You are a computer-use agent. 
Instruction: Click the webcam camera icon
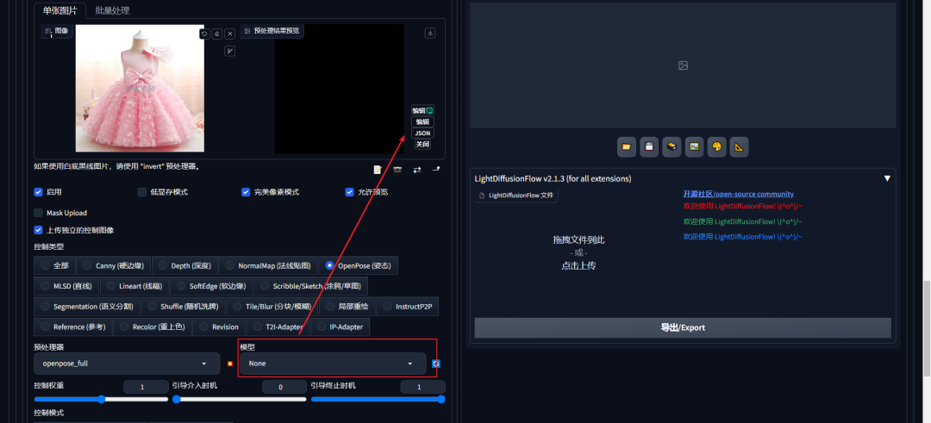[x=397, y=170]
